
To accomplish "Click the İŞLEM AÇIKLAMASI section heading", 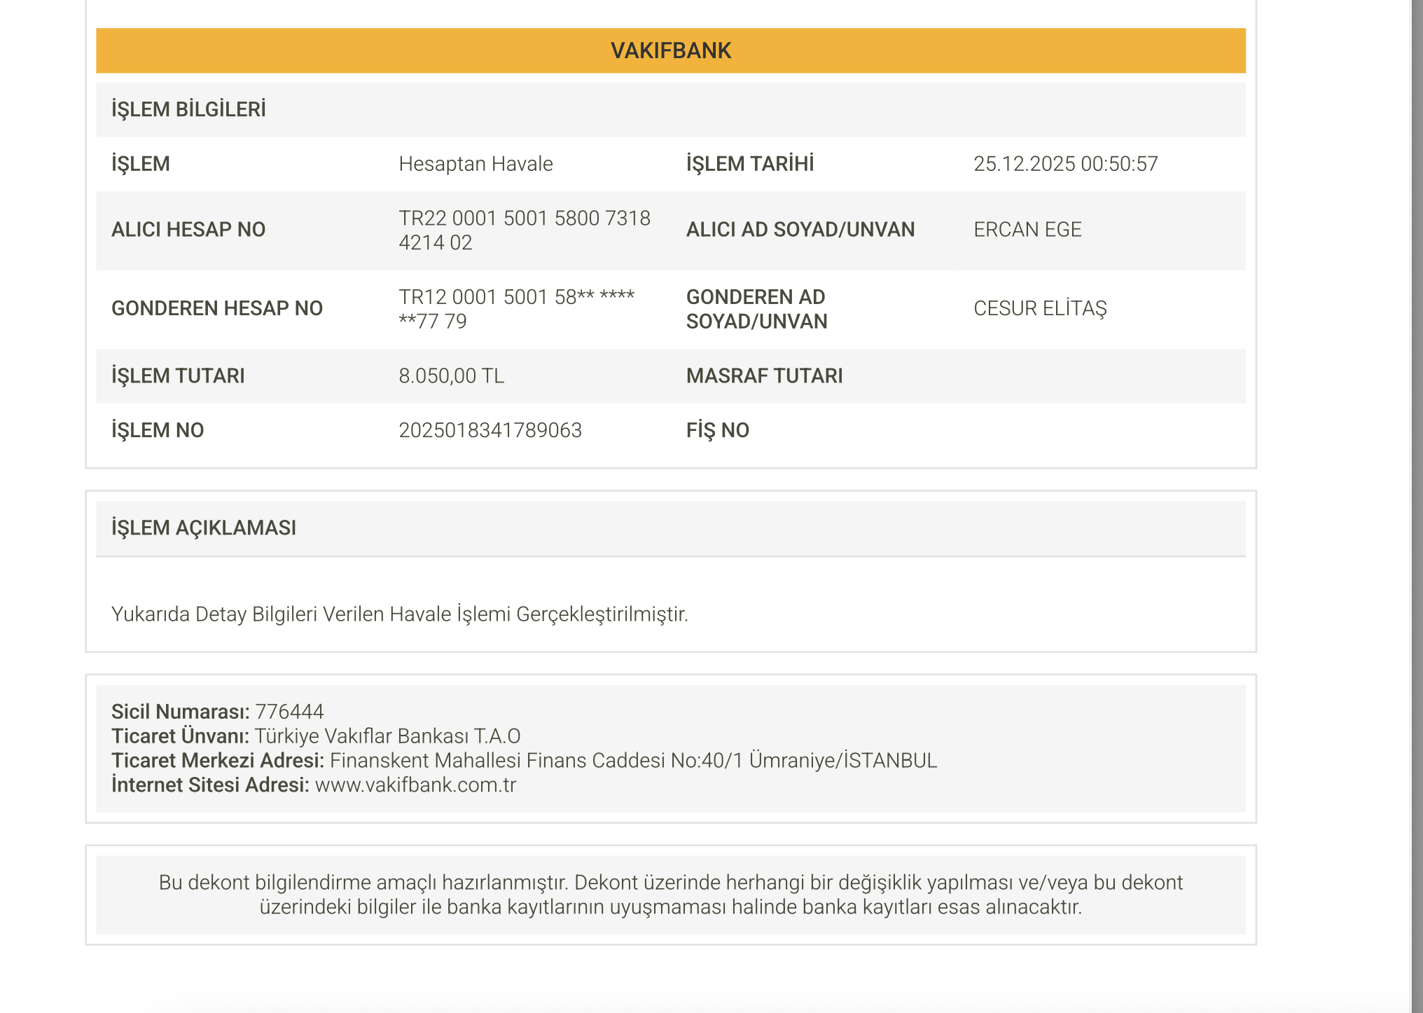I will pyautogui.click(x=204, y=528).
